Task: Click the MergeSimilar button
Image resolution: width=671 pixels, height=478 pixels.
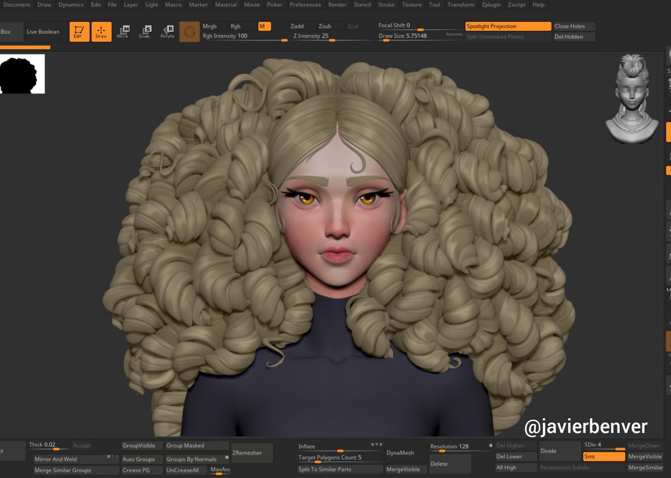Action: [x=645, y=468]
